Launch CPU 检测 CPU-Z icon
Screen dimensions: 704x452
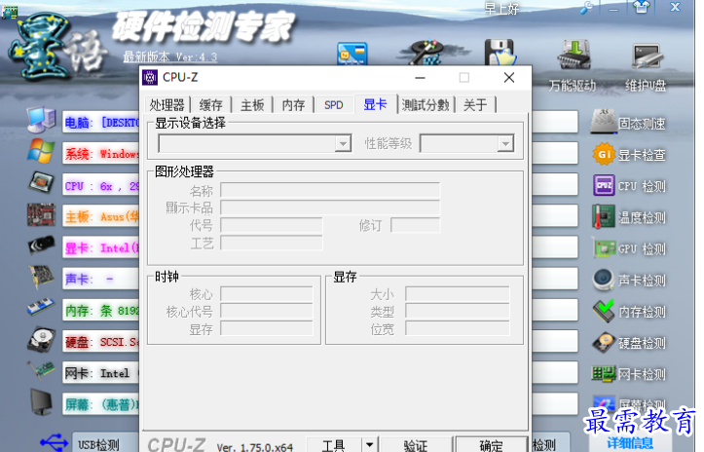tap(604, 185)
